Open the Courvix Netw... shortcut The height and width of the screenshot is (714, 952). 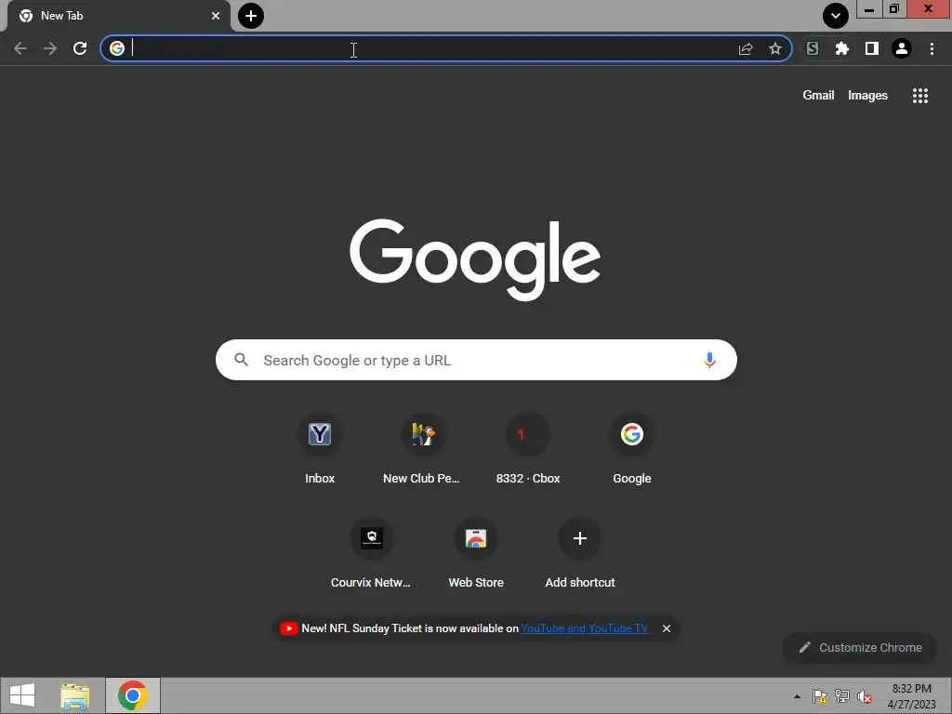pyautogui.click(x=372, y=553)
